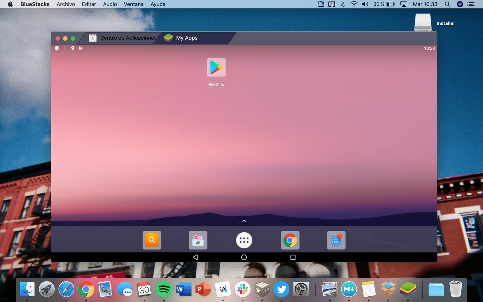Image resolution: width=483 pixels, height=302 pixels.
Task: Open Messages from the Dock
Action: pos(125,289)
